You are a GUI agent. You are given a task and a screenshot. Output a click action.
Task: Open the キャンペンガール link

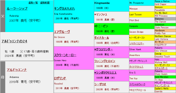point(162,86)
